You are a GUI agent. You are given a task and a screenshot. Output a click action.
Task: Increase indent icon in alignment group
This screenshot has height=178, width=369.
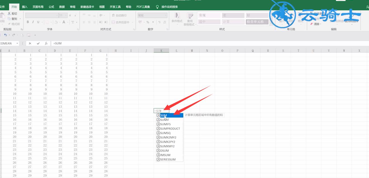coord(106,22)
